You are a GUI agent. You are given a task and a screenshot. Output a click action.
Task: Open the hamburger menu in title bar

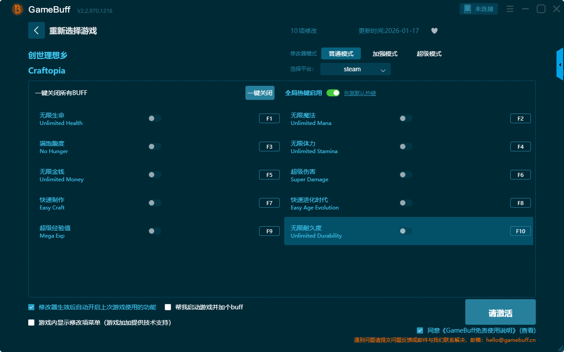pyautogui.click(x=510, y=9)
